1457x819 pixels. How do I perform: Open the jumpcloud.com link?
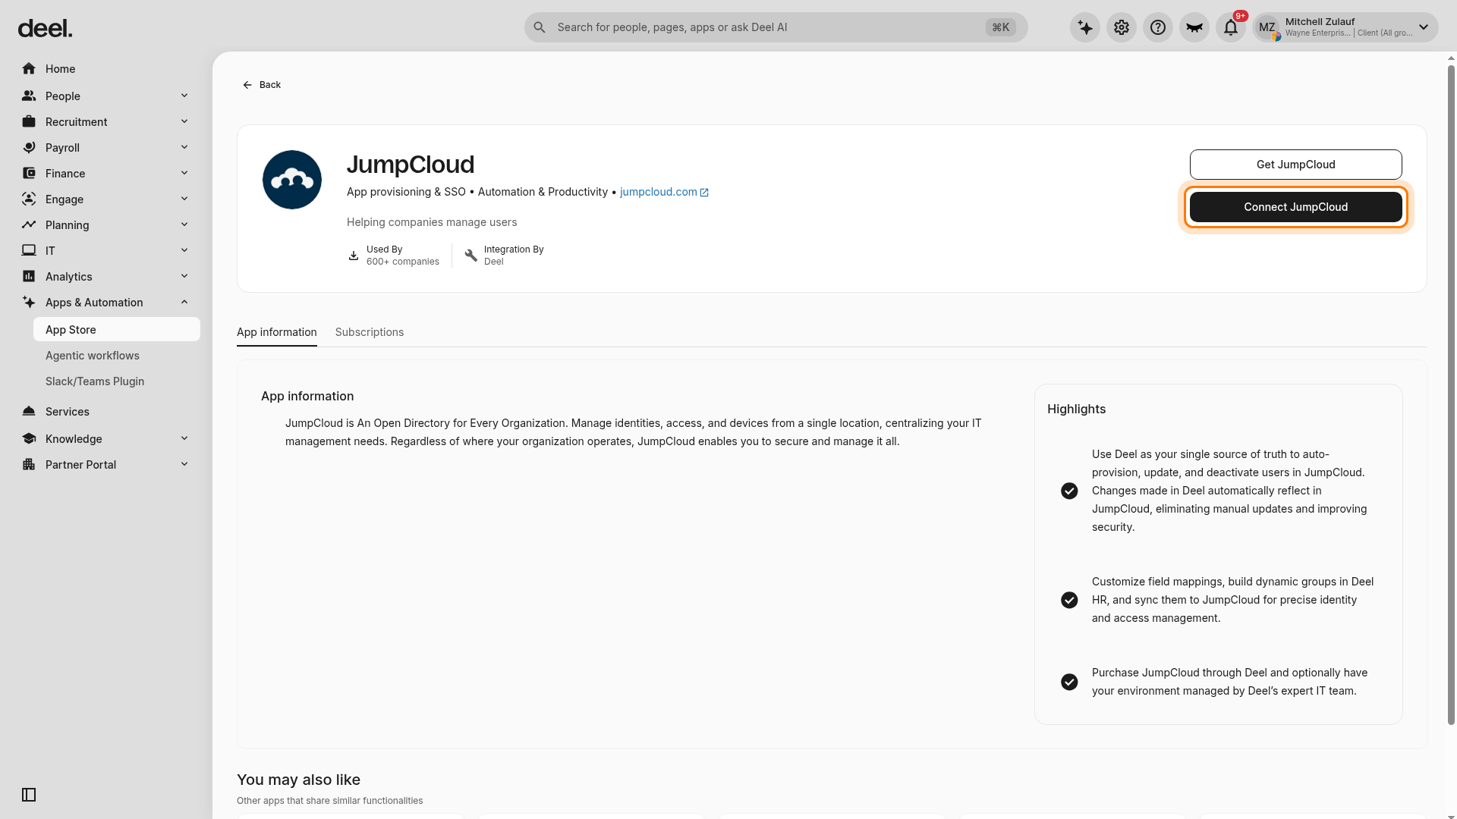659,193
